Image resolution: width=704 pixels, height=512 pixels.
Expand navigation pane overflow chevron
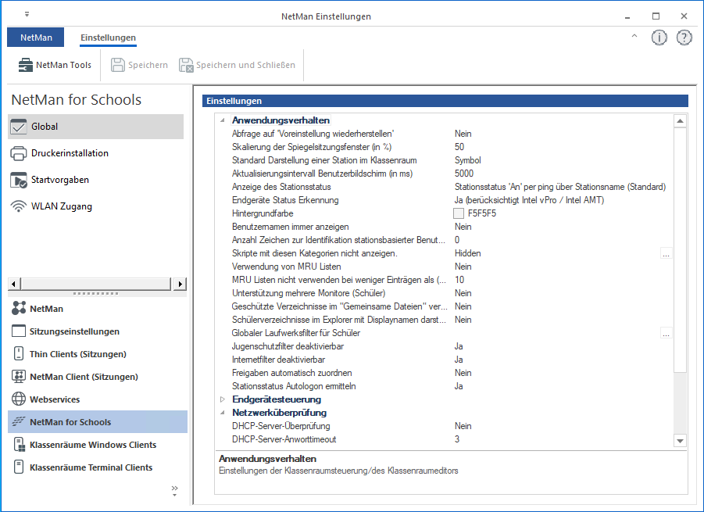pos(174,491)
